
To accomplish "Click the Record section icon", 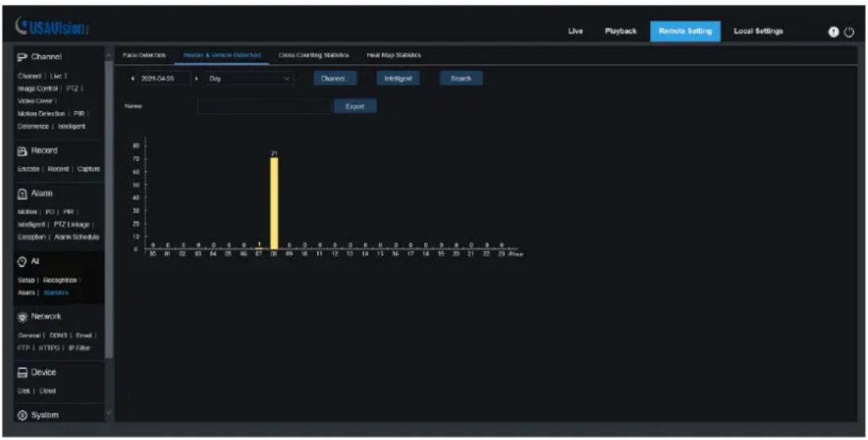I will (23, 151).
